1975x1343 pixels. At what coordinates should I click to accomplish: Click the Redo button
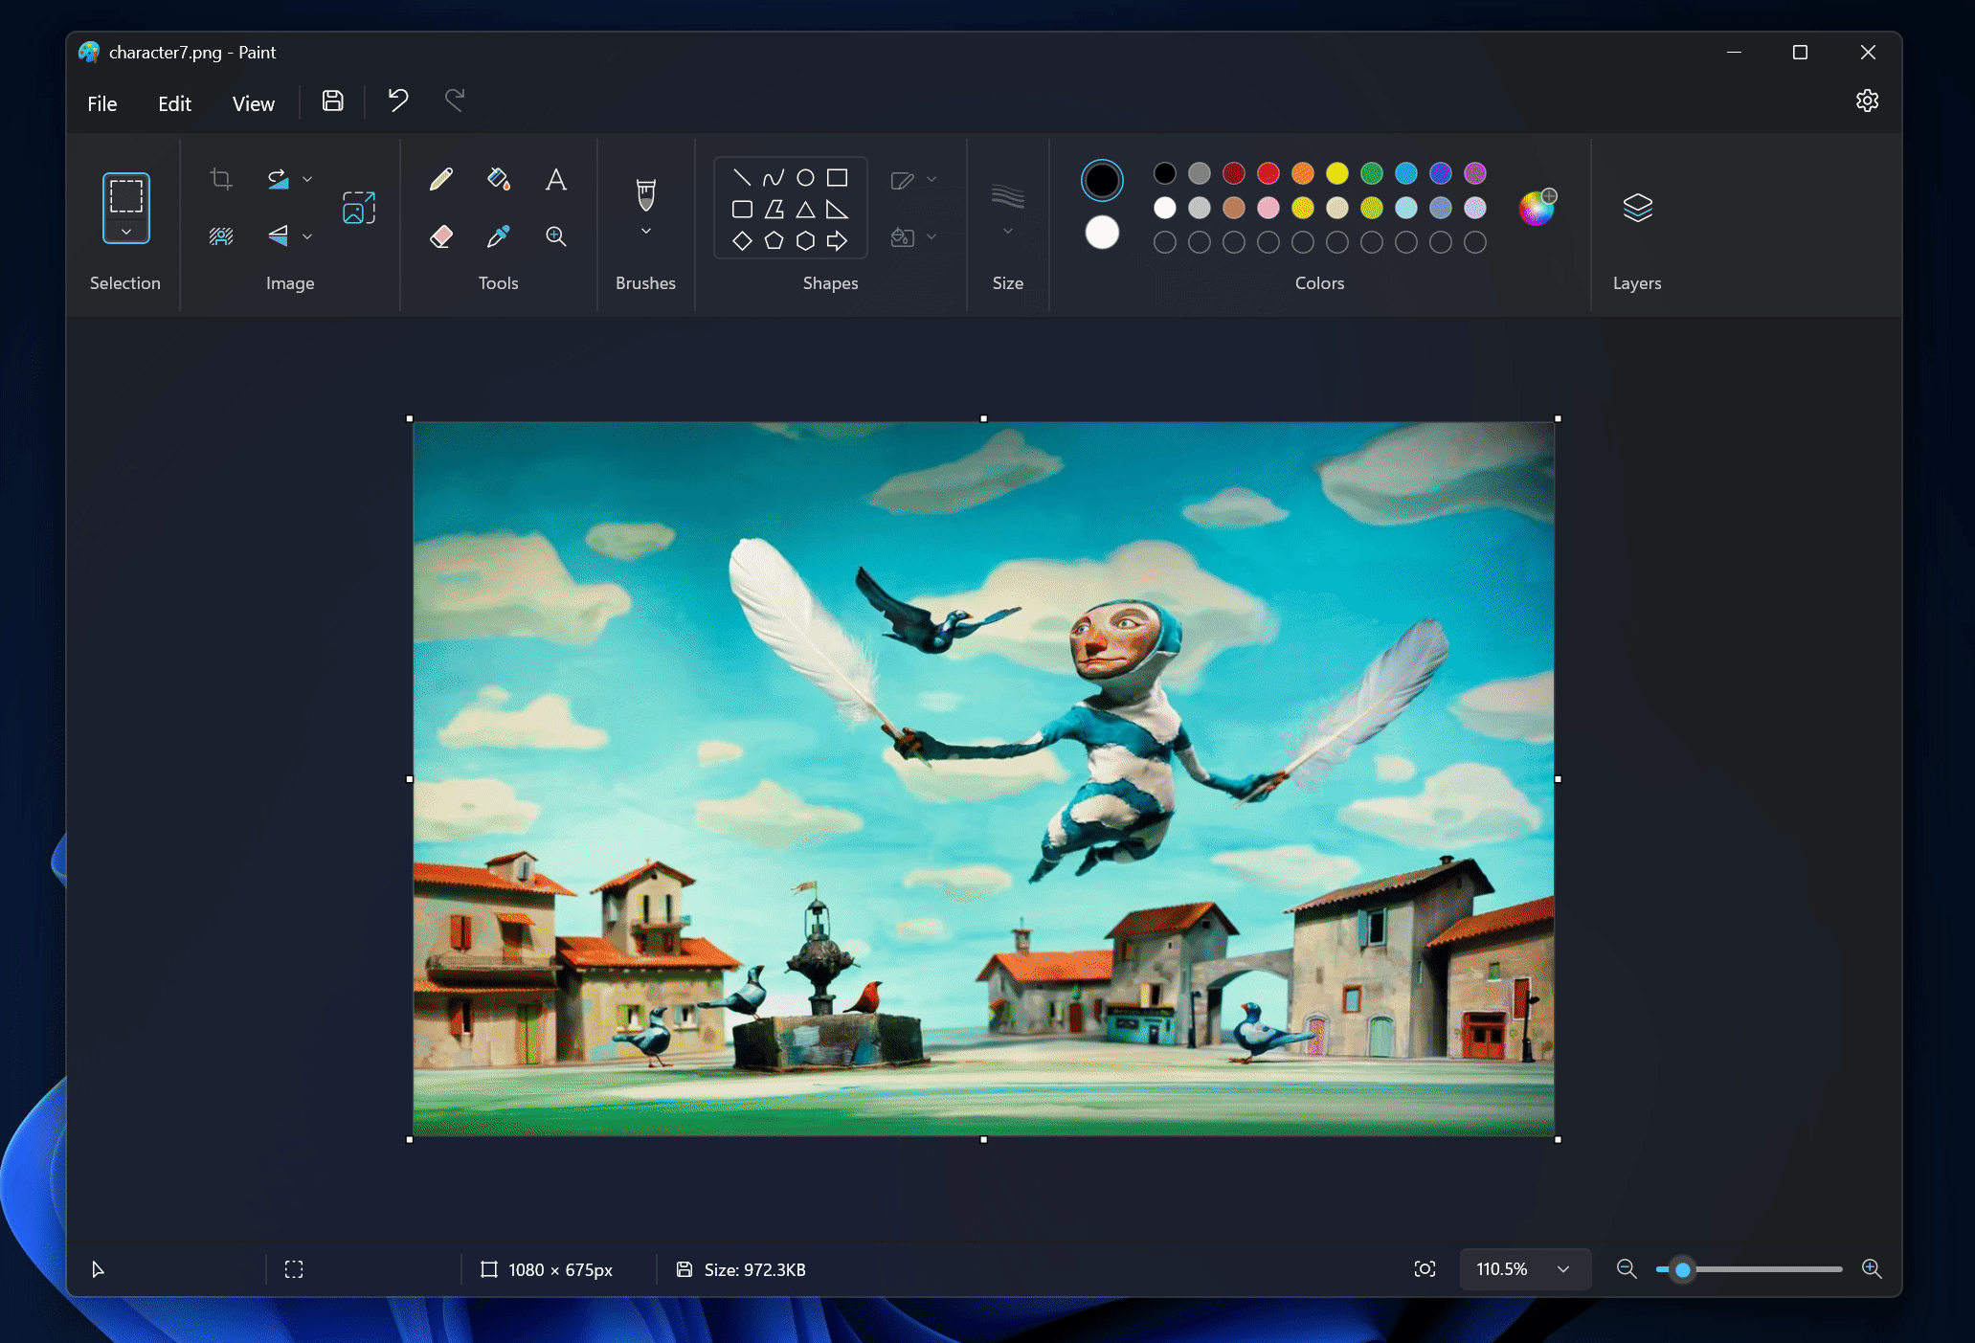click(456, 101)
